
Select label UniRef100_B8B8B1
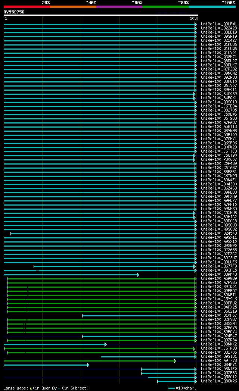click(x=219, y=172)
